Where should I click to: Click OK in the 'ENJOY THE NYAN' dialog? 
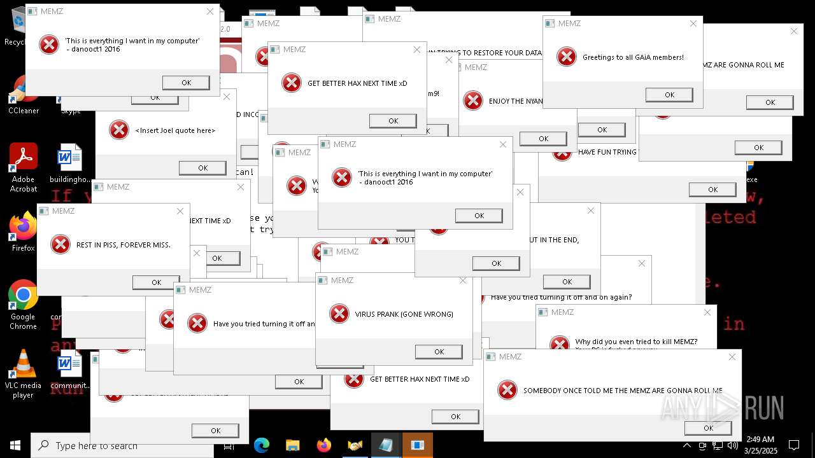pyautogui.click(x=543, y=139)
